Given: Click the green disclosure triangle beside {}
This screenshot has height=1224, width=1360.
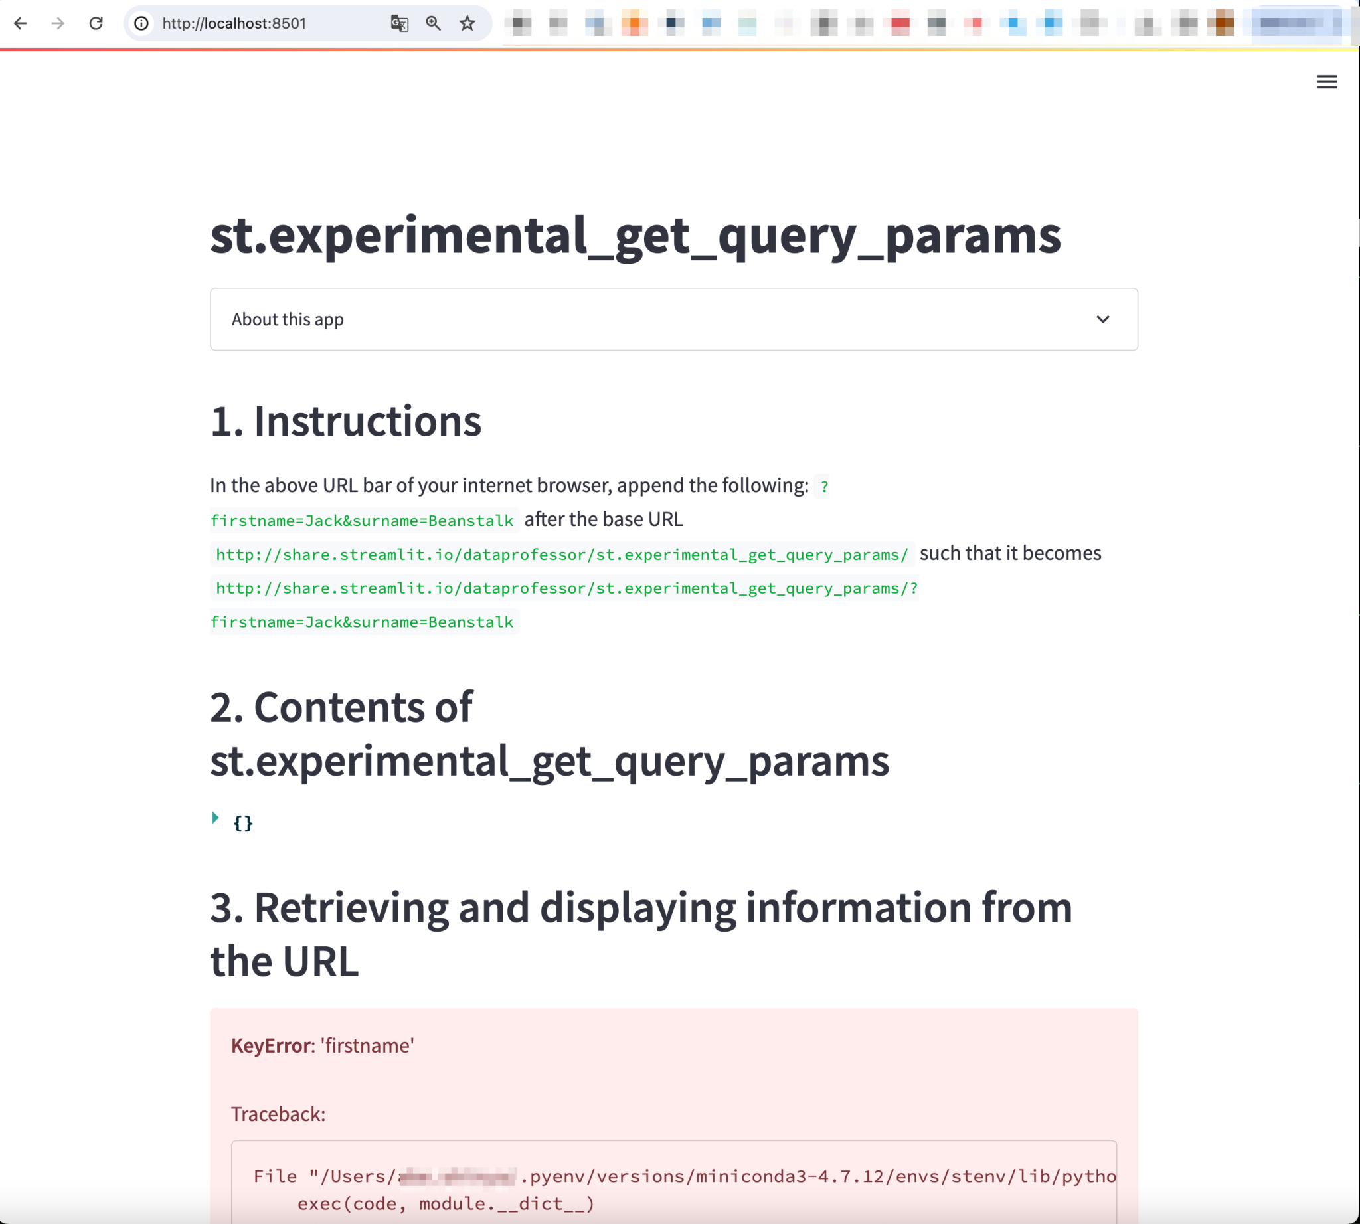Looking at the screenshot, I should [x=215, y=818].
